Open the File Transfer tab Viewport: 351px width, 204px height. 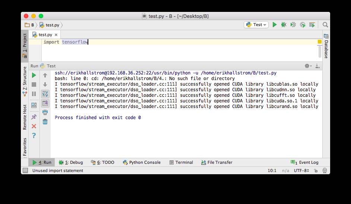tap(217, 162)
